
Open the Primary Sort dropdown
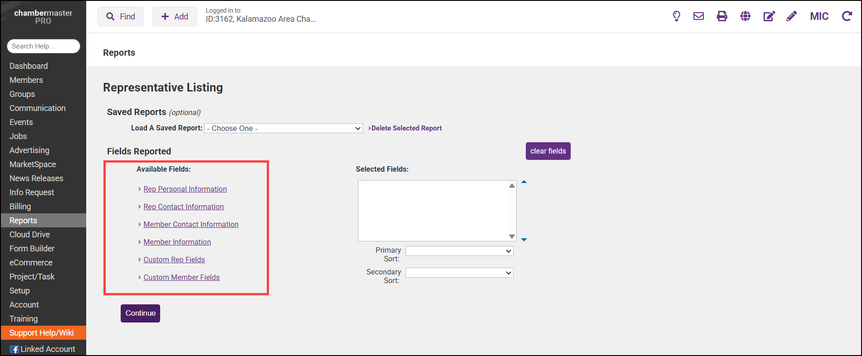[459, 251]
